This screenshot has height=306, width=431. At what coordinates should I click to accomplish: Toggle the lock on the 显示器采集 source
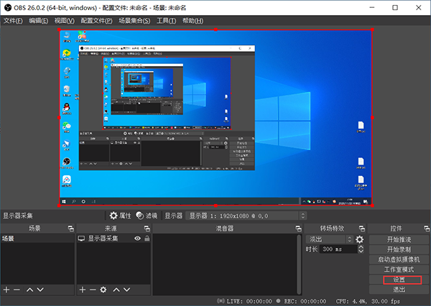point(147,238)
